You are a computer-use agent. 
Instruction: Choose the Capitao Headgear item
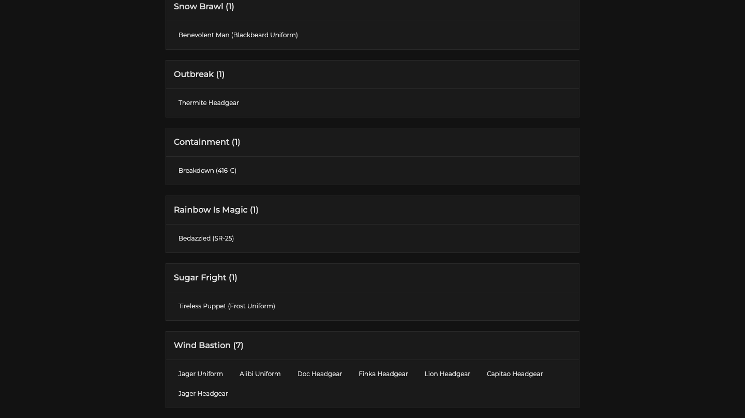coord(515,374)
